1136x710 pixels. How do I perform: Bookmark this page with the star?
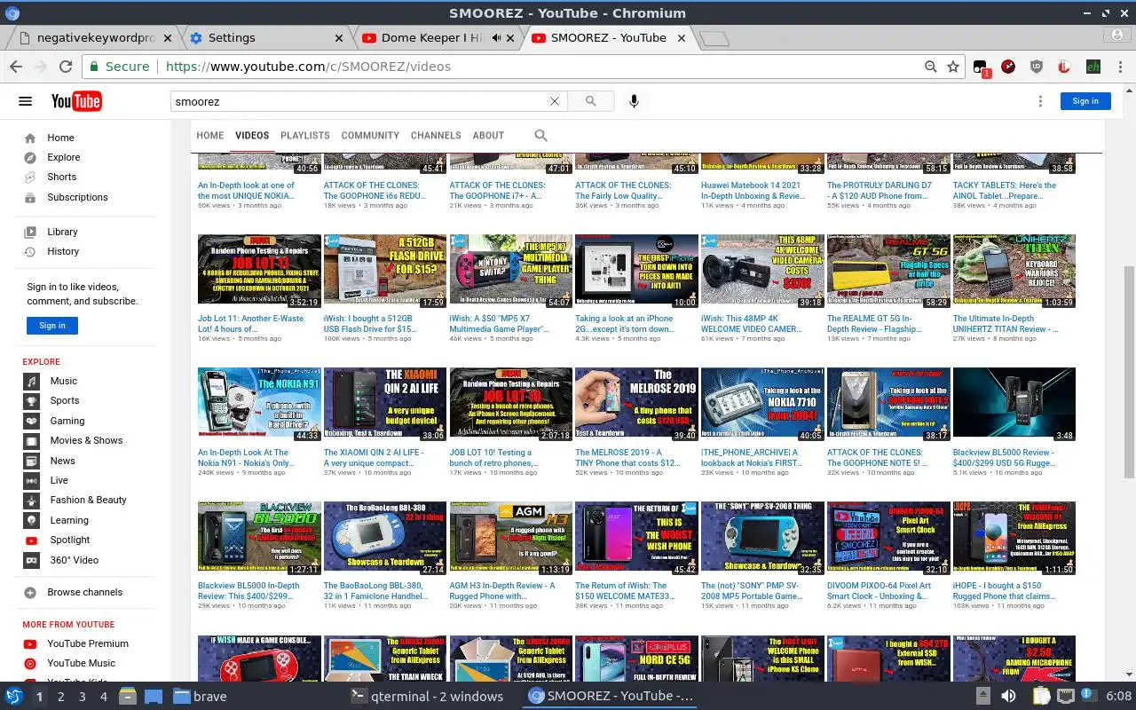point(953,67)
